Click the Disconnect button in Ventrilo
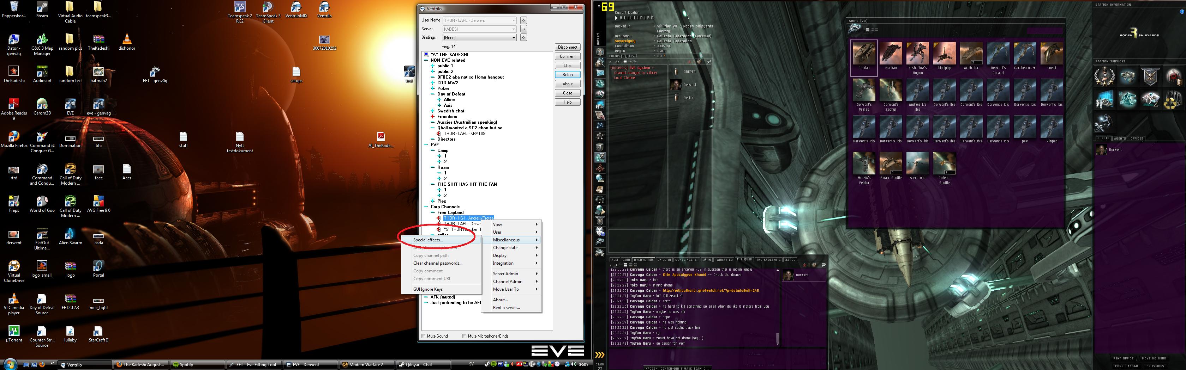Image resolution: width=1186 pixels, height=370 pixels. click(x=567, y=47)
